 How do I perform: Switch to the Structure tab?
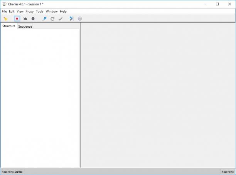[9, 26]
